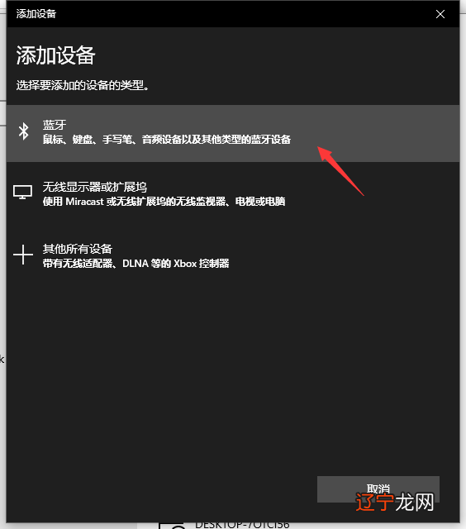The height and width of the screenshot is (529, 466).
Task: Click the plus icon for other devices
Action: (23, 255)
